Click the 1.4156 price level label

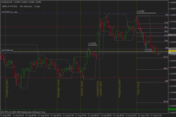(92, 43)
